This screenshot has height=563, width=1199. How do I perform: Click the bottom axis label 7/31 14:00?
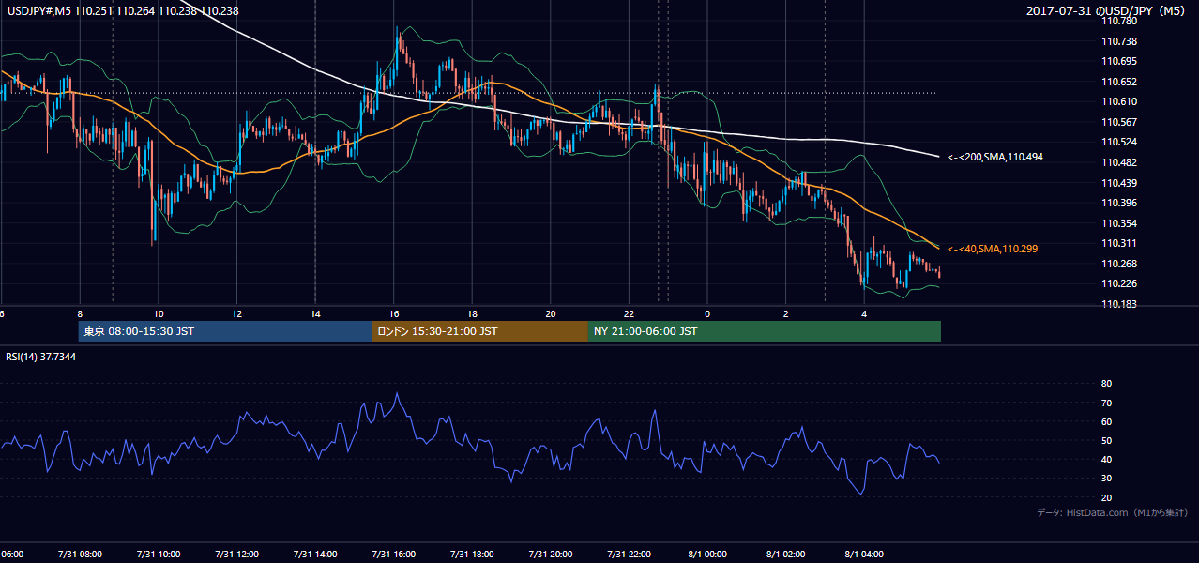pos(315,554)
